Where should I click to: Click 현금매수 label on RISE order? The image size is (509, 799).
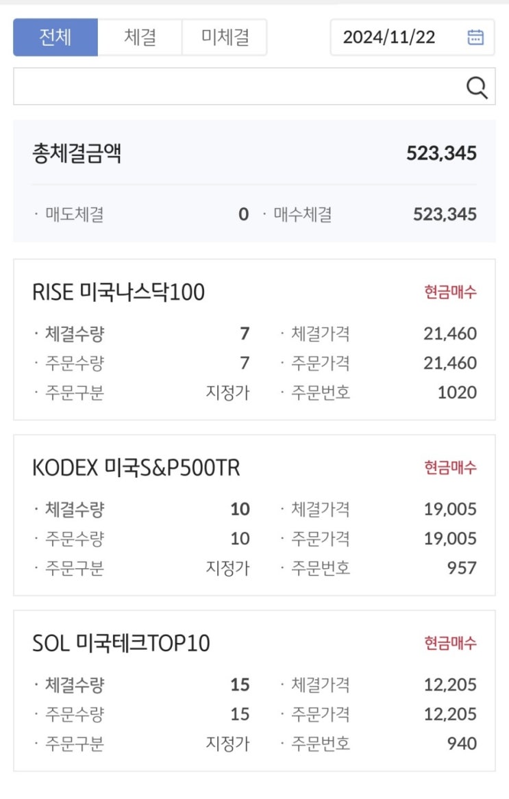(450, 292)
